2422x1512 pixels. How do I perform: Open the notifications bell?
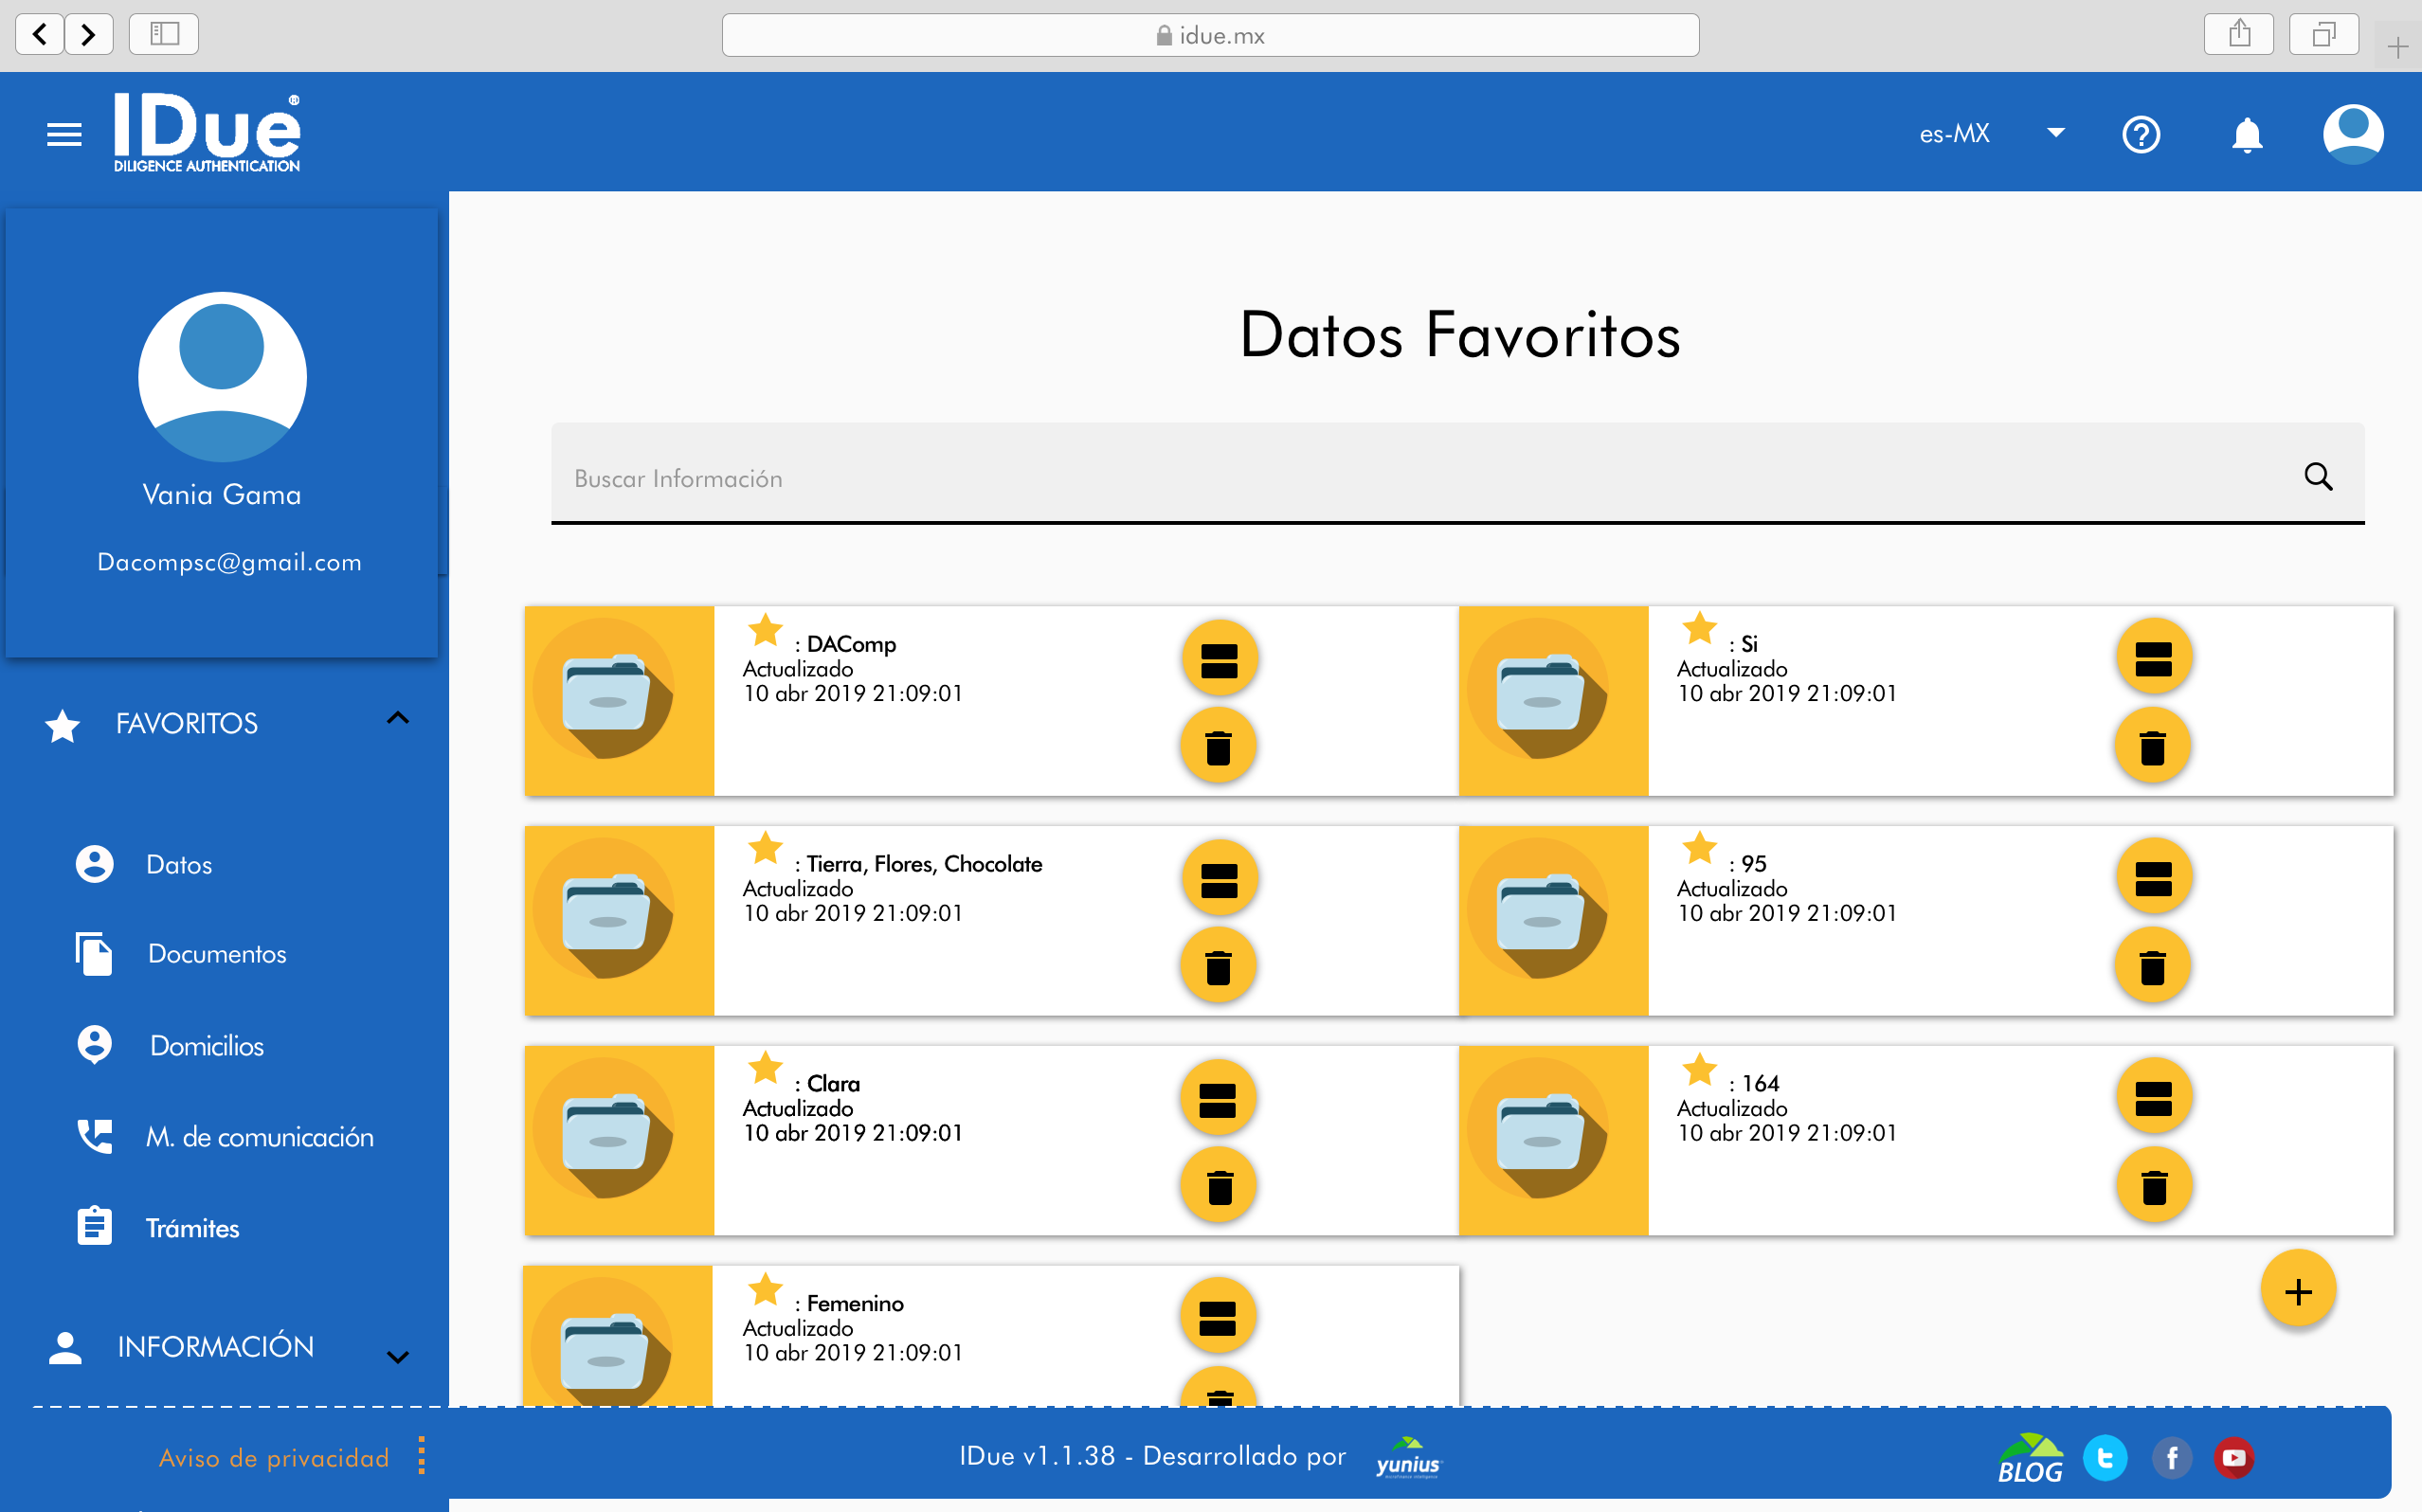coord(2246,134)
